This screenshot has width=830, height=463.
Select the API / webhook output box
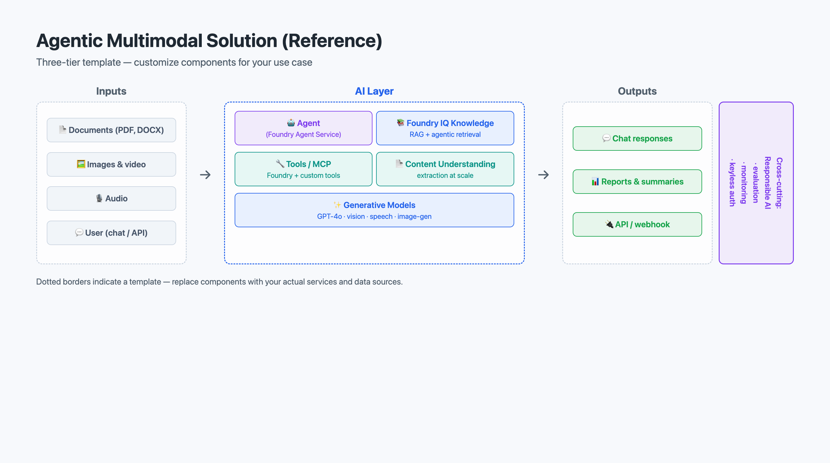[x=637, y=225]
